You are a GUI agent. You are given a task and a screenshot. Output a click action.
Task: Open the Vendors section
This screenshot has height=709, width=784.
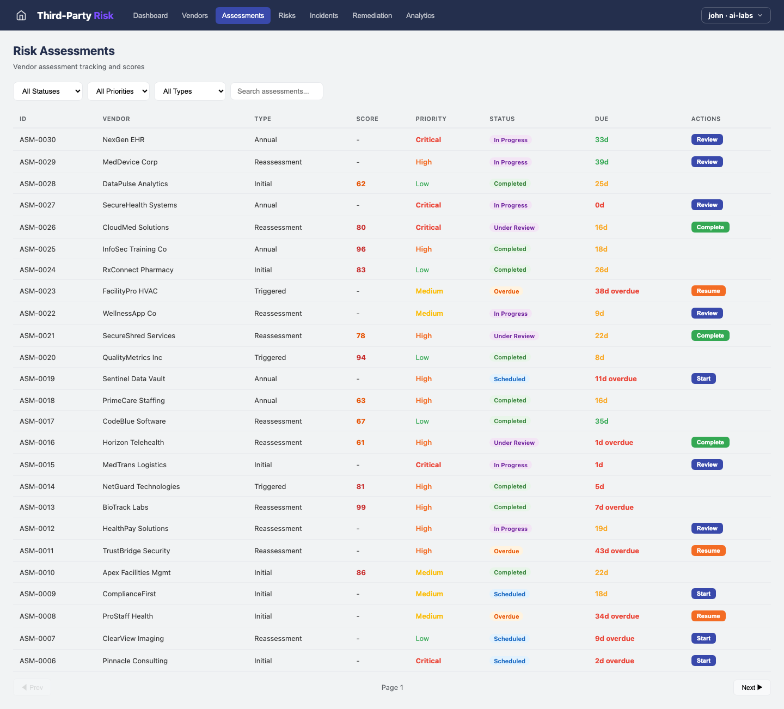click(194, 15)
